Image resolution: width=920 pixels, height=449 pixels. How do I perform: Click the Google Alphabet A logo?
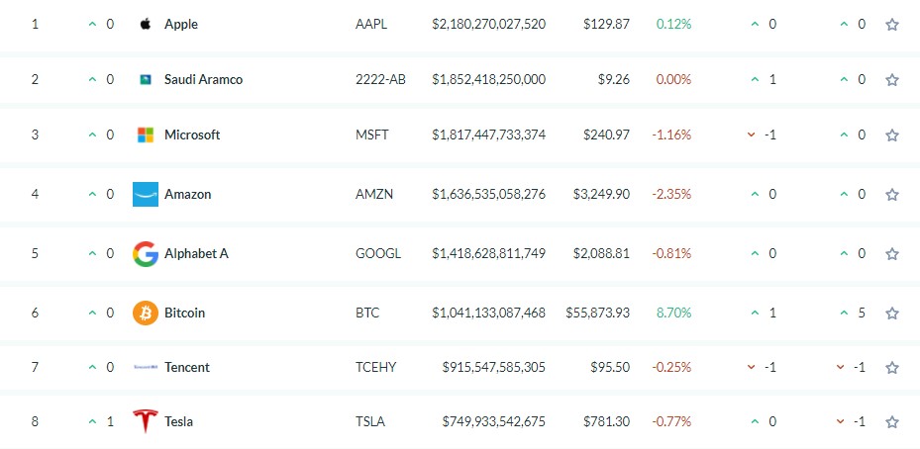click(145, 254)
